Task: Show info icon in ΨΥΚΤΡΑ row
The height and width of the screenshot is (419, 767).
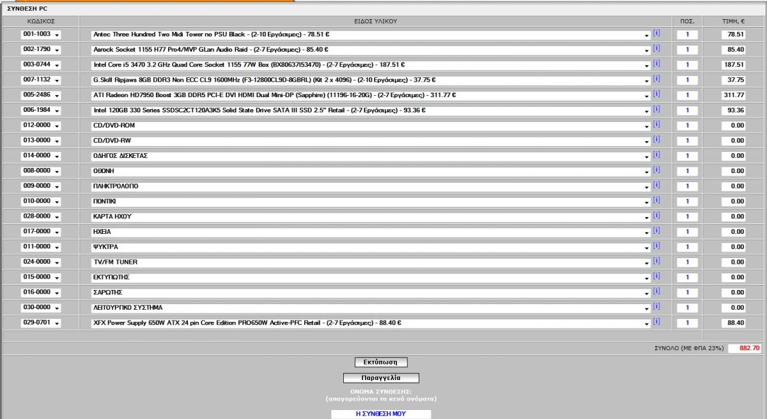Action: pos(656,246)
